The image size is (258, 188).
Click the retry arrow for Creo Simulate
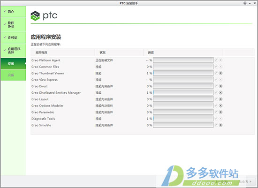(216, 125)
